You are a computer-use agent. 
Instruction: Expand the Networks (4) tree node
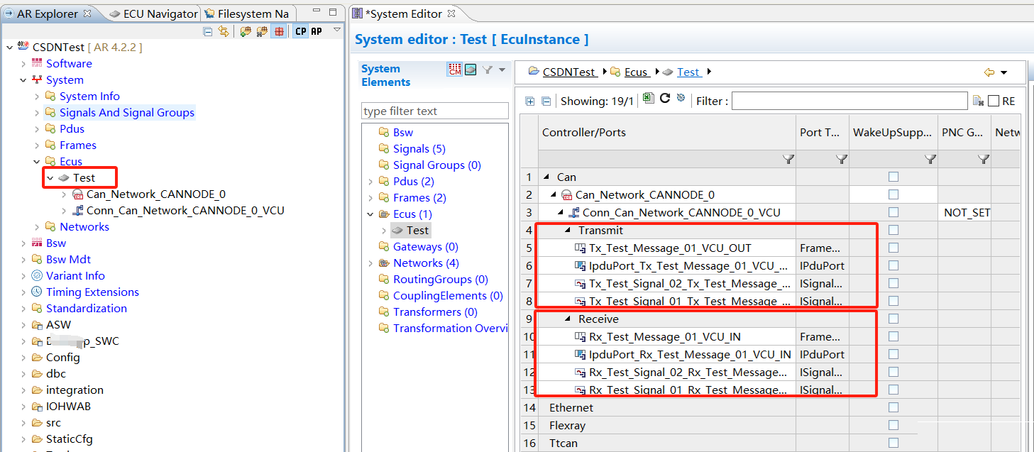pyautogui.click(x=370, y=263)
